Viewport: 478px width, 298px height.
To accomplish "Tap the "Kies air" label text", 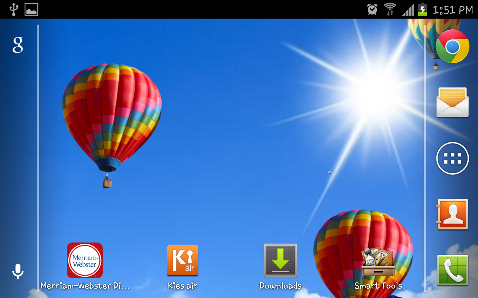I will [x=183, y=286].
